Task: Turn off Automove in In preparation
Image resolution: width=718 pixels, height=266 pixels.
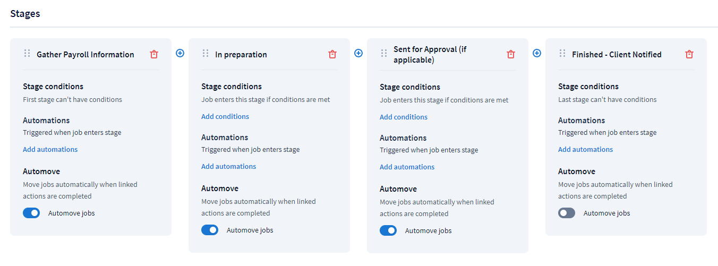Action: (210, 230)
